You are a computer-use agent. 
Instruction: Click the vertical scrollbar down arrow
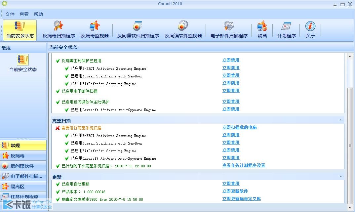[x=350, y=207]
